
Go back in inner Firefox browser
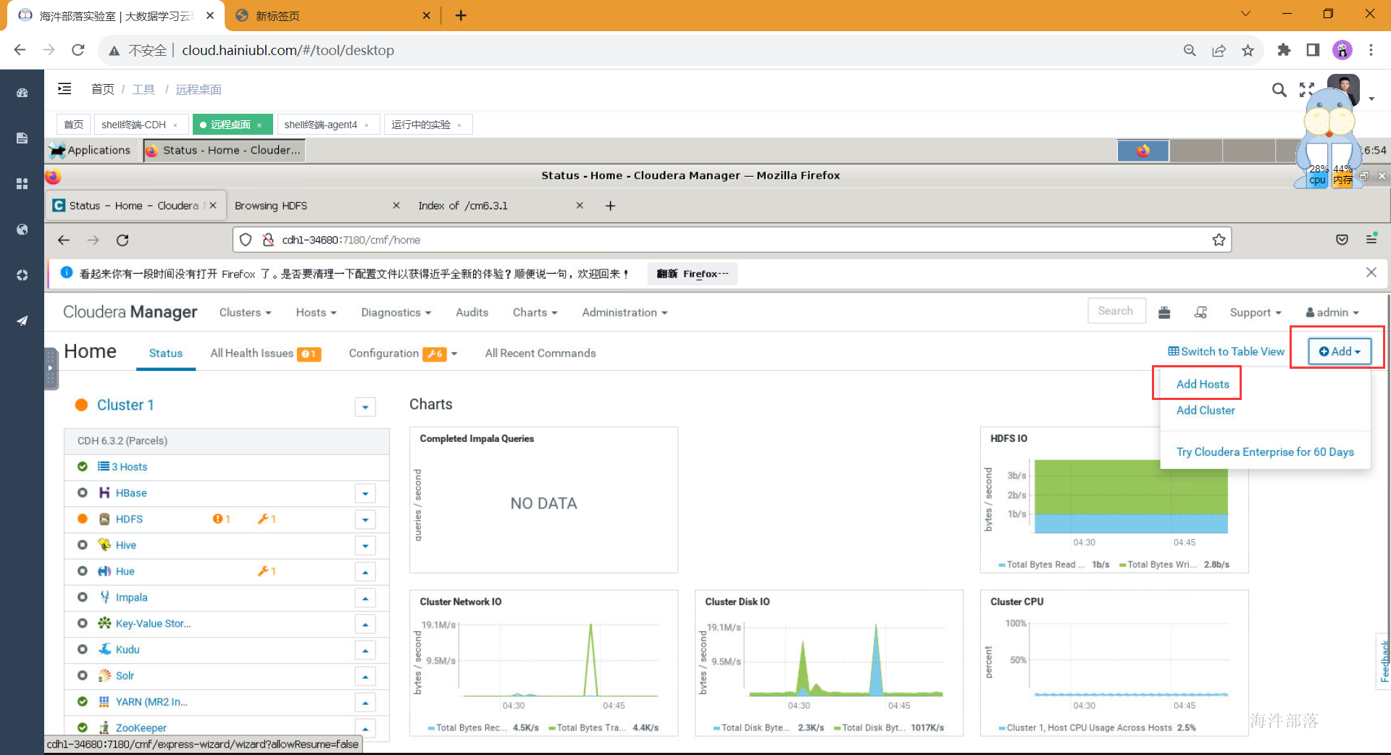64,240
